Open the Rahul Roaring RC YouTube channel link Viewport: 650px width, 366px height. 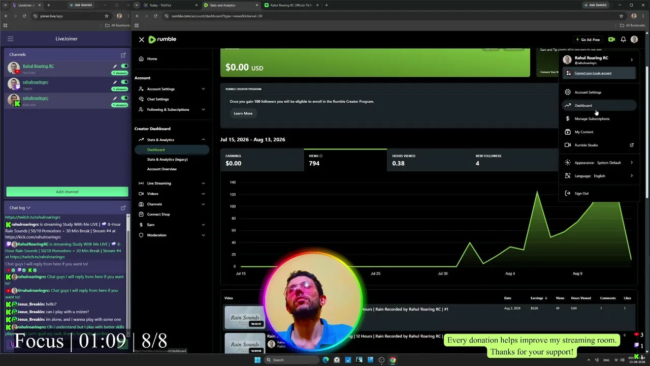click(x=38, y=66)
